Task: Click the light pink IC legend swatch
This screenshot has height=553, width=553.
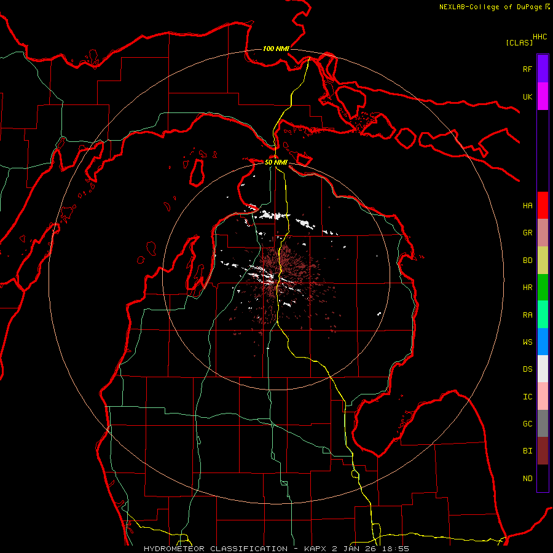Action: click(543, 396)
